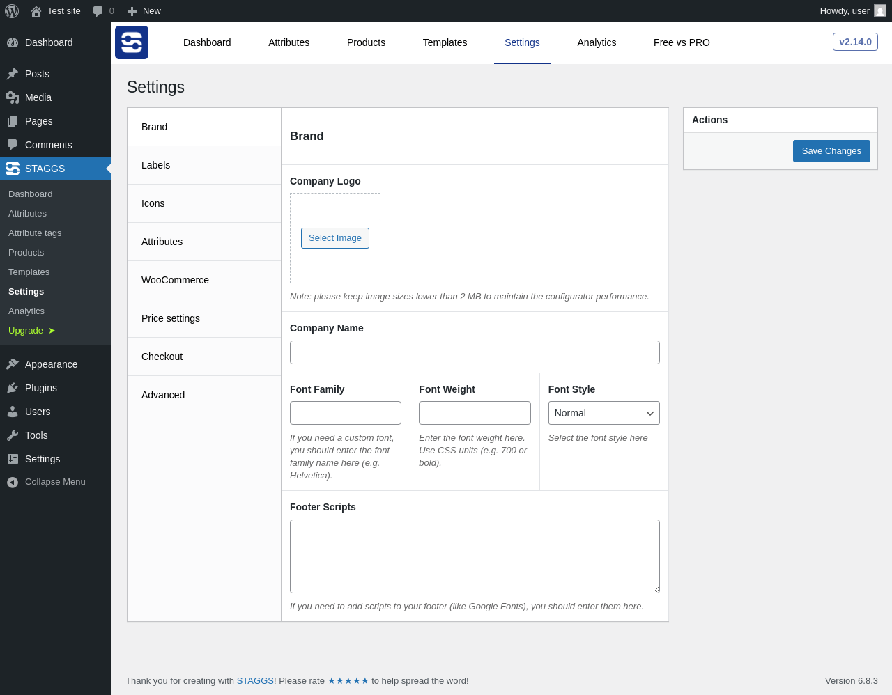Click the Plugins icon in sidebar
This screenshot has width=892, height=695.
click(13, 388)
